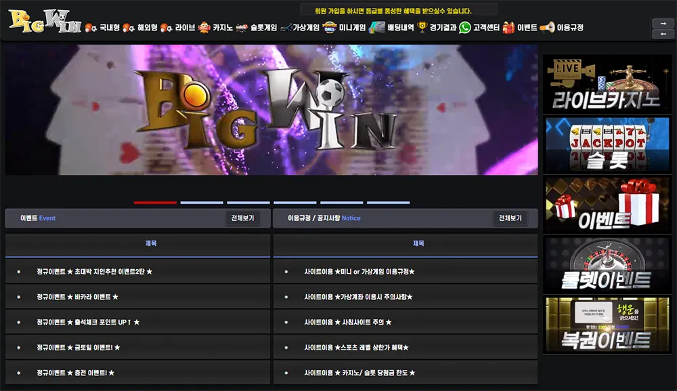Select the red active banner slide indicator
Viewport: 677px width, 391px height.
[155, 202]
